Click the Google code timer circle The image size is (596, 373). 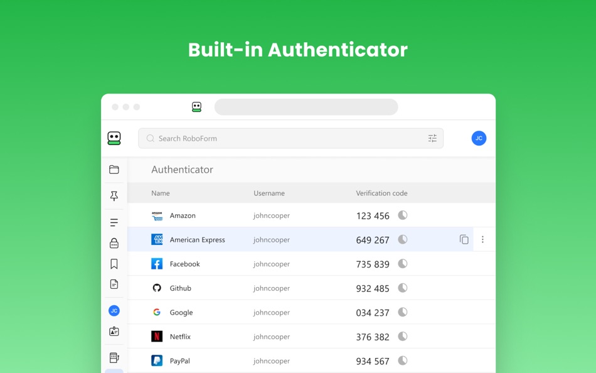point(403,312)
